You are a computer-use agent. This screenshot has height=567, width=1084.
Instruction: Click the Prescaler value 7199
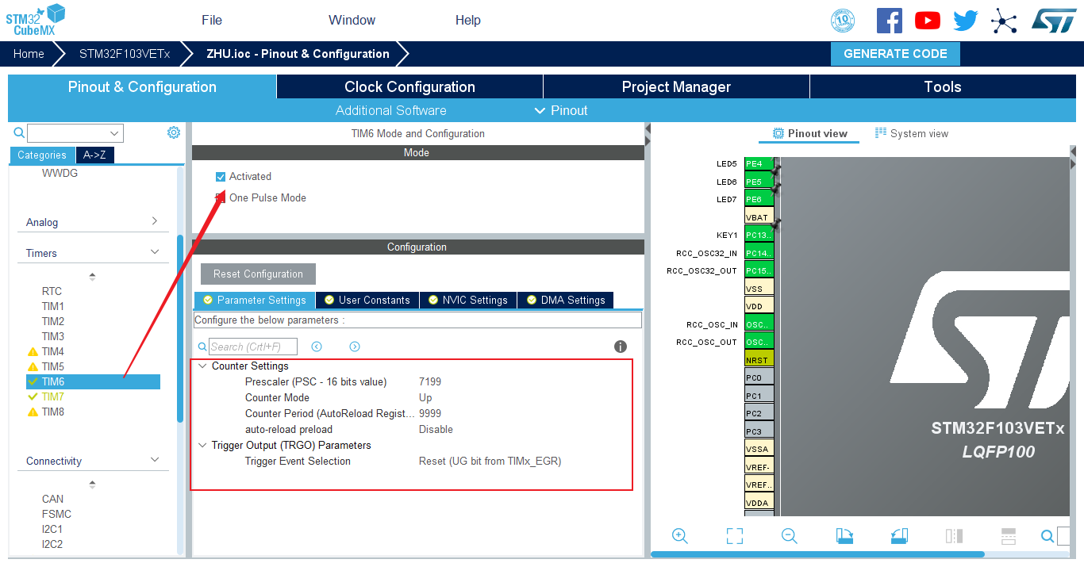tap(430, 381)
